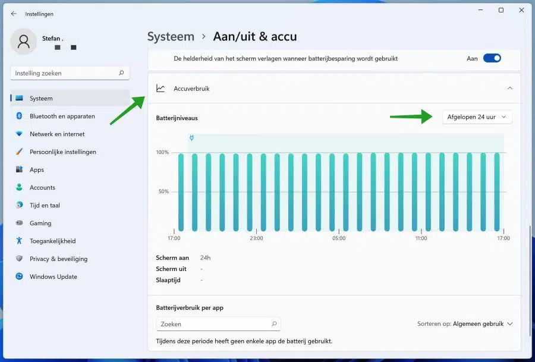Click the Slaaptijd label
This screenshot has height=362, width=535.
(x=168, y=280)
